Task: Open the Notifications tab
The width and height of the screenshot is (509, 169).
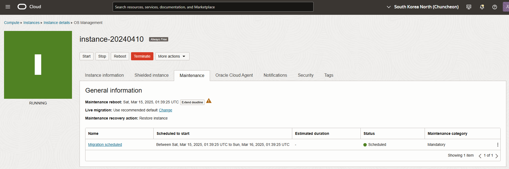Action: (275, 75)
